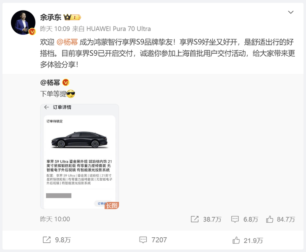Open the 7207 comments section
This screenshot has width=306, height=252.
coord(153,240)
